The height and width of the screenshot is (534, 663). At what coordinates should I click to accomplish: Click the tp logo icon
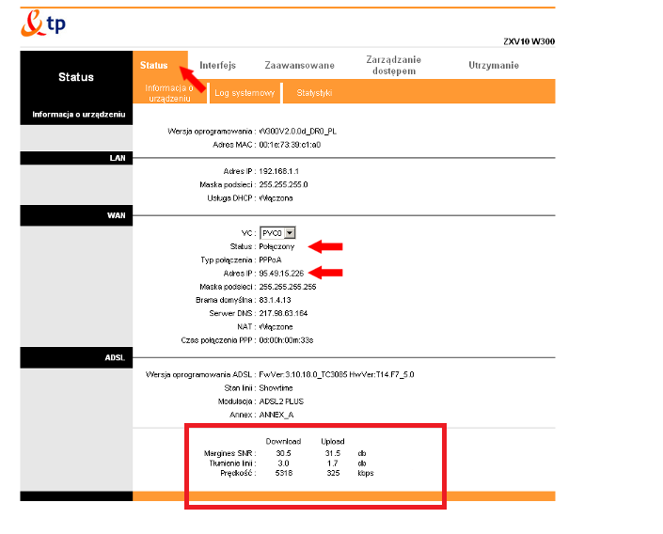pos(43,24)
